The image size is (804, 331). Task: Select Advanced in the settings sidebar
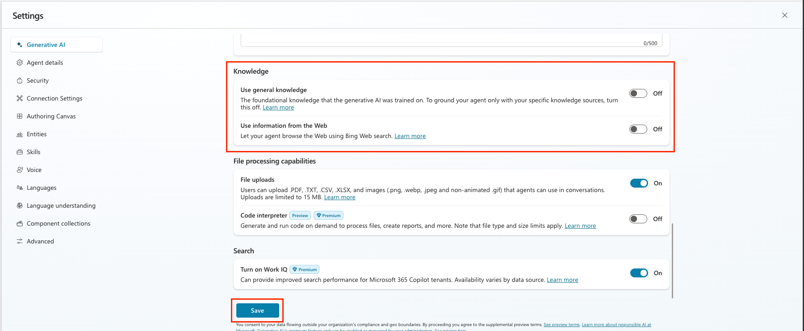click(x=40, y=241)
